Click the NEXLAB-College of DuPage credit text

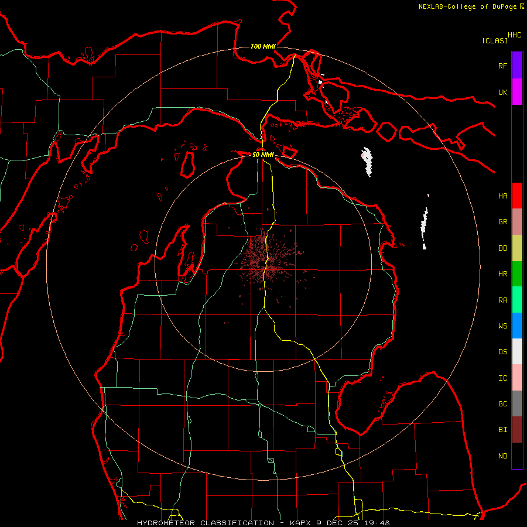467,6
